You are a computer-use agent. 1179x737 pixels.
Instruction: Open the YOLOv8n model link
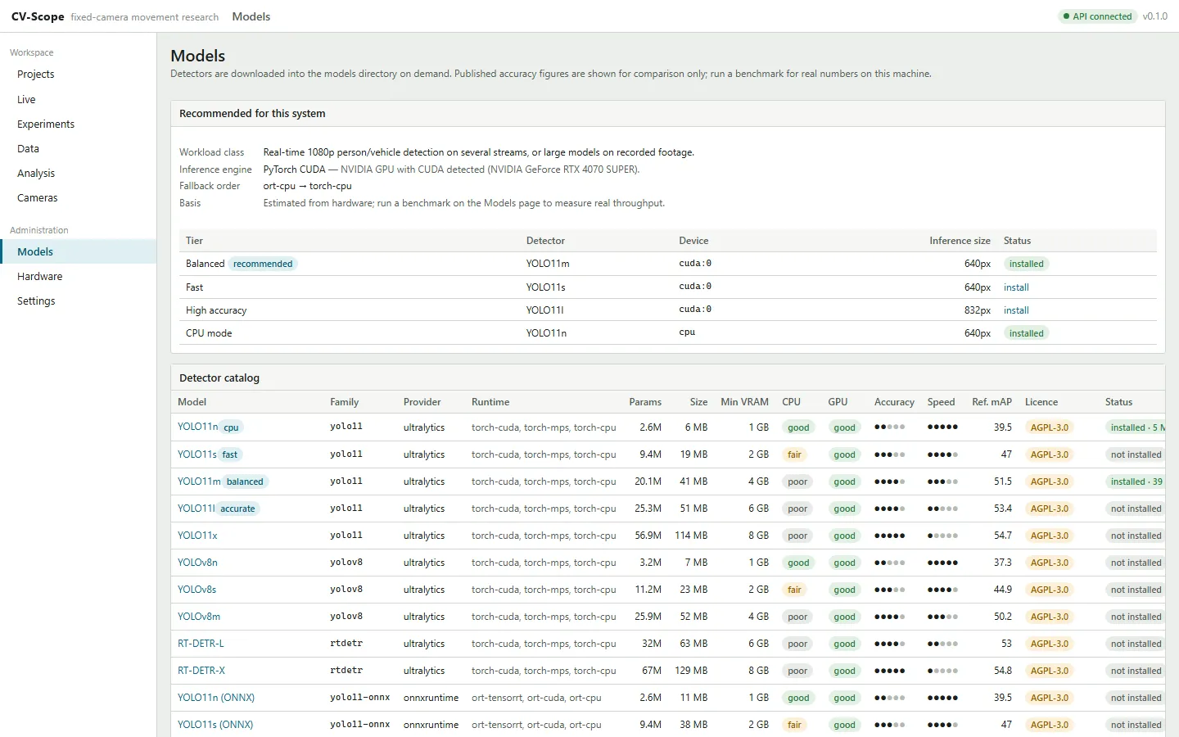197,563
